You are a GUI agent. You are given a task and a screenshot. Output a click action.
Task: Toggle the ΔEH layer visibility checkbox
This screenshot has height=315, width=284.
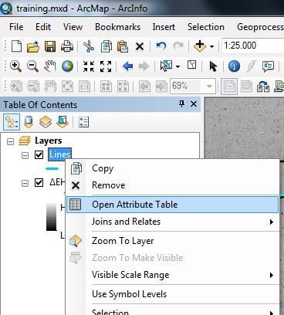39,183
